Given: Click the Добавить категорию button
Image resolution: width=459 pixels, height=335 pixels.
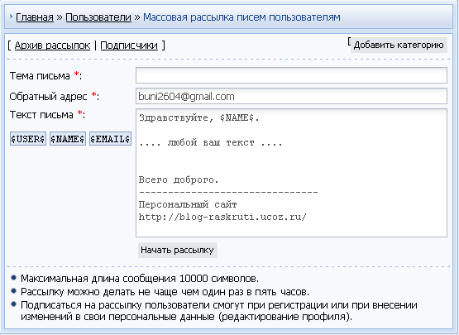Looking at the screenshot, I should pos(399,45).
